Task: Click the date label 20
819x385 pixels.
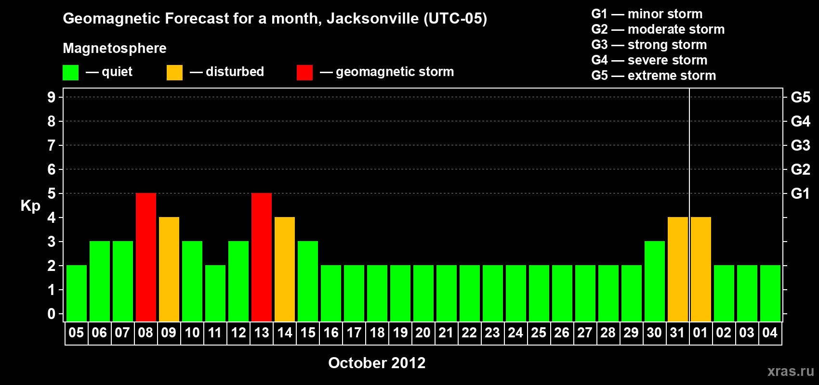Action: tap(423, 333)
